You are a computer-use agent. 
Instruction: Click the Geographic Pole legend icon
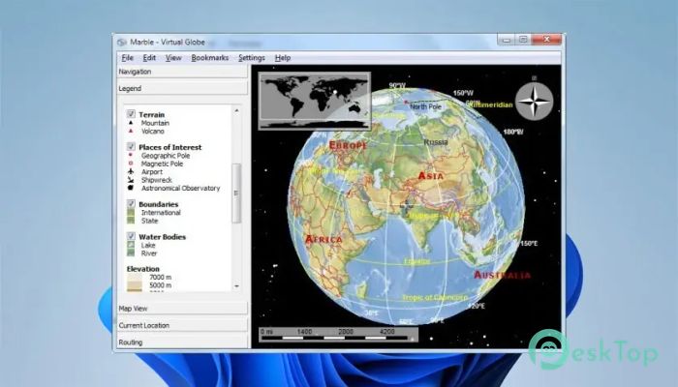[131, 155]
